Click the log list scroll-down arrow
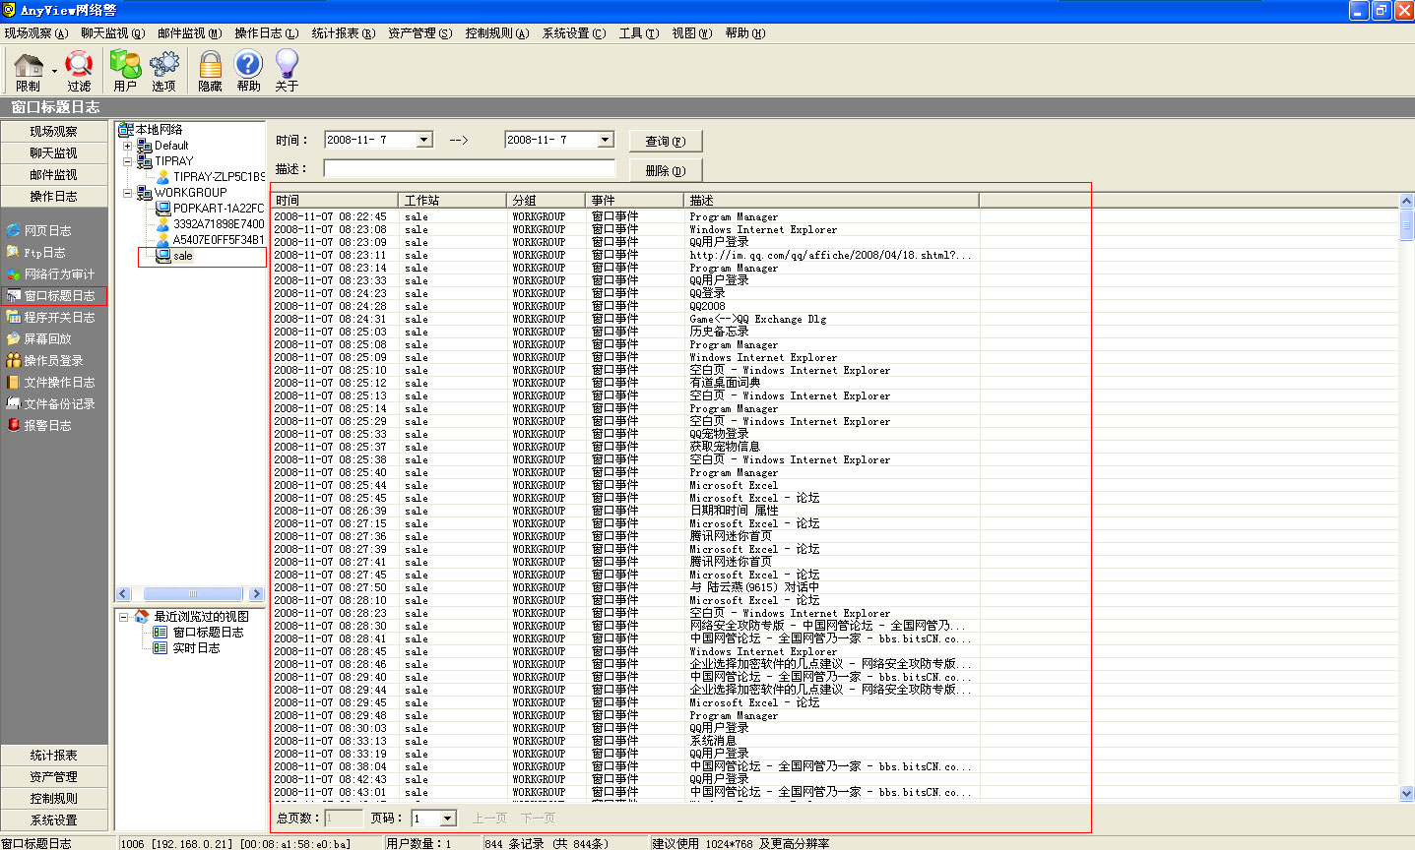The image size is (1415, 850). 1406,793
